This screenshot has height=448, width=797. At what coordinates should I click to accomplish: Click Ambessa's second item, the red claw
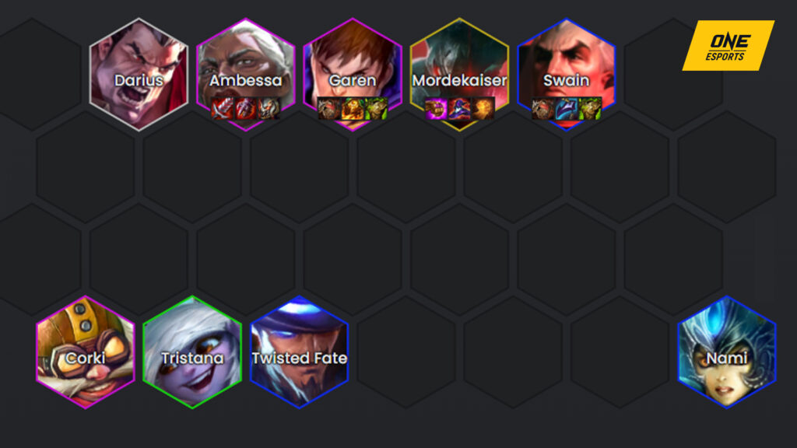(245, 109)
